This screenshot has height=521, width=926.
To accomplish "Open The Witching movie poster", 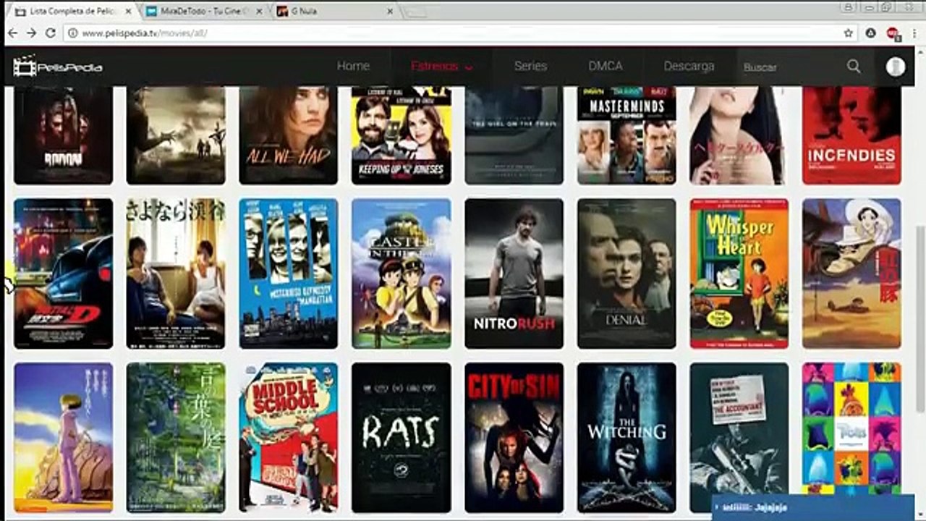I will point(626,438).
